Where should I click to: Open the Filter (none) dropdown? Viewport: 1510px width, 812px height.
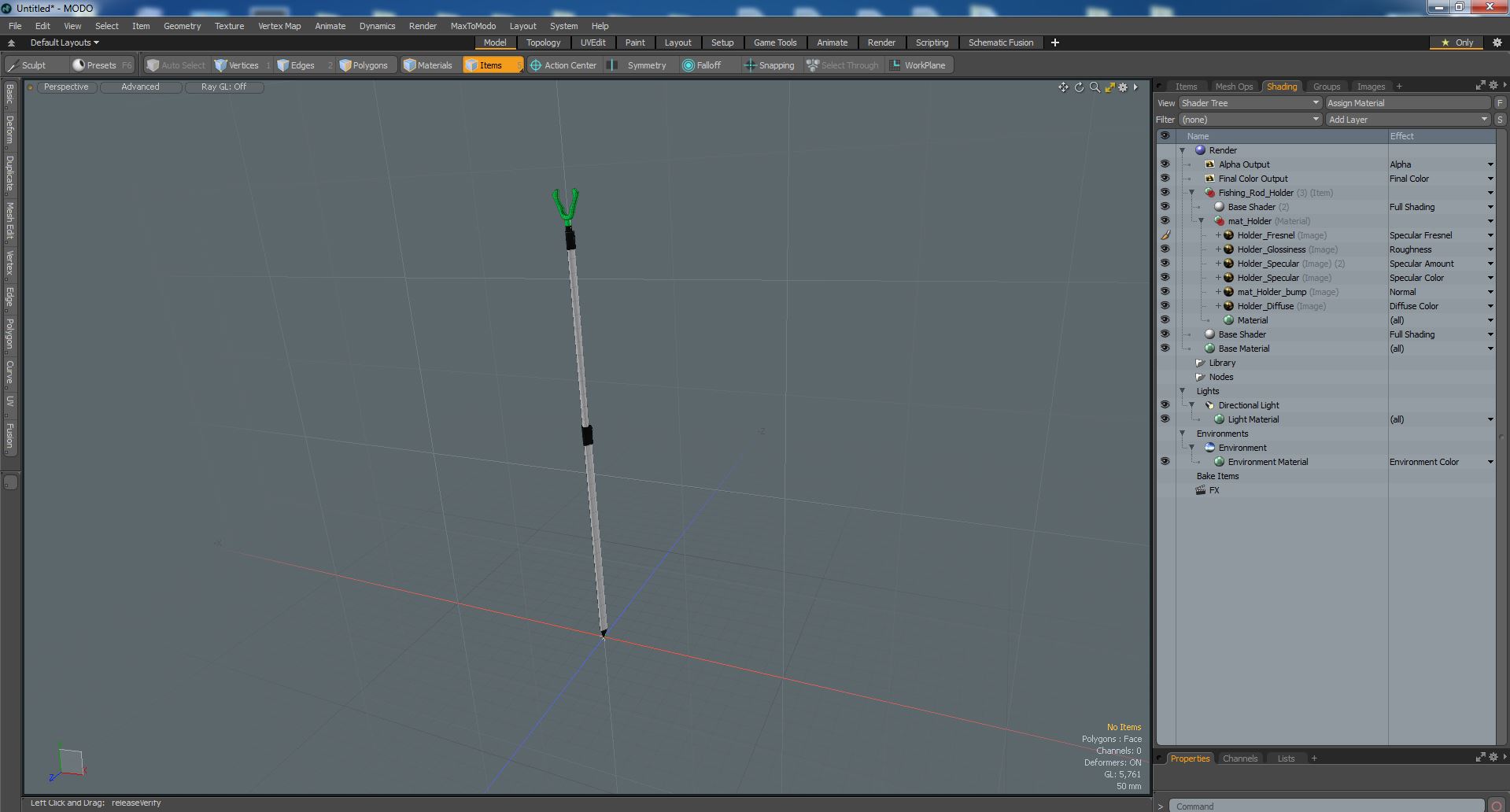[1250, 120]
